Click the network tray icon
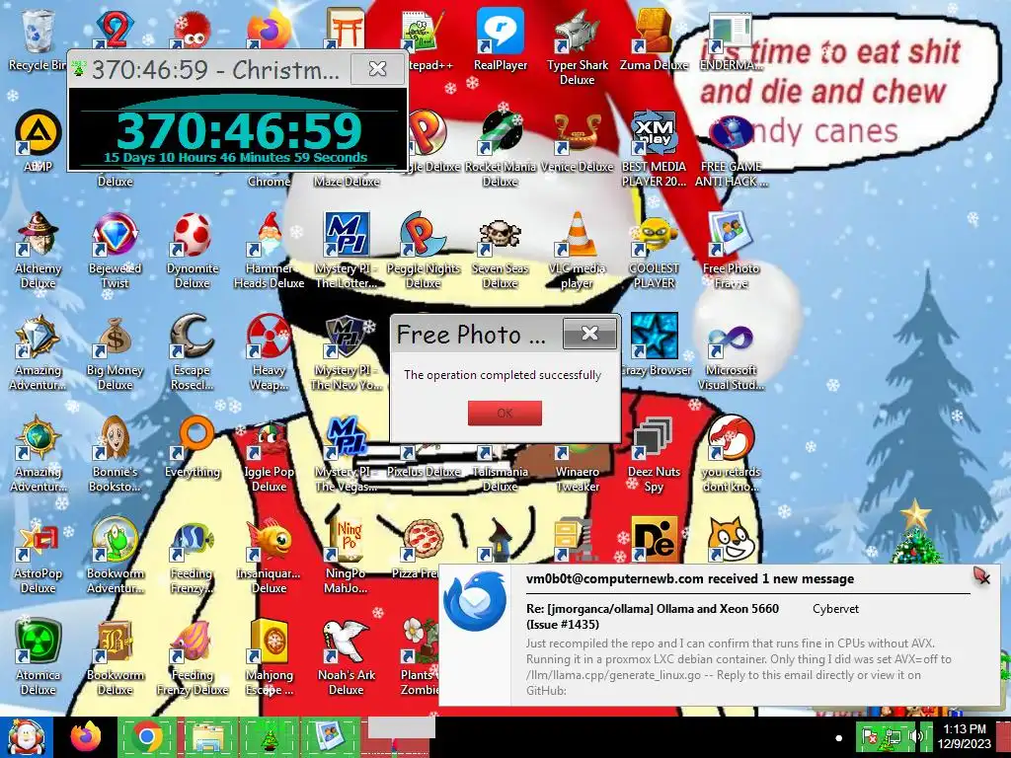1011x758 pixels. [x=893, y=736]
